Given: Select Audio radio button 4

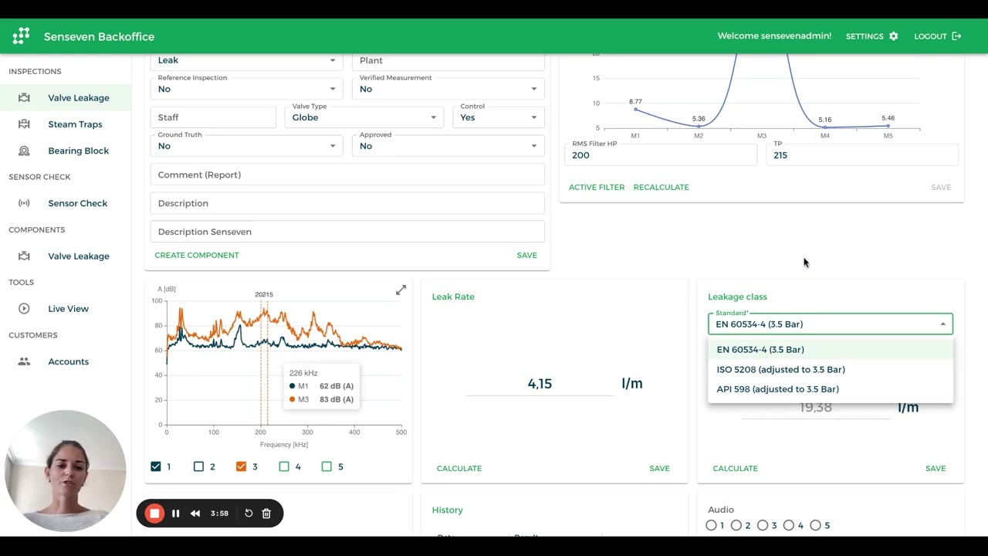Looking at the screenshot, I should point(789,525).
